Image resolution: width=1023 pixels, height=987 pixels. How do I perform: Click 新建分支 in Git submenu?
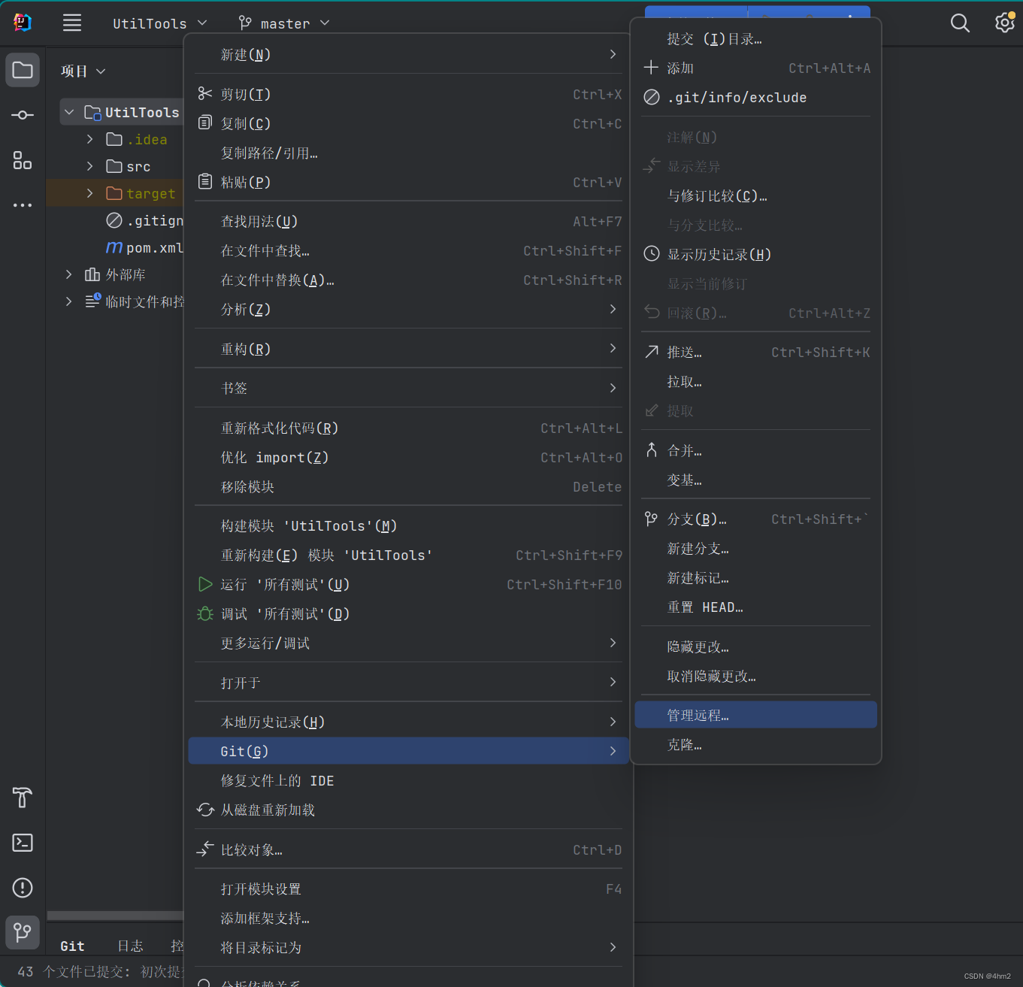(x=755, y=548)
